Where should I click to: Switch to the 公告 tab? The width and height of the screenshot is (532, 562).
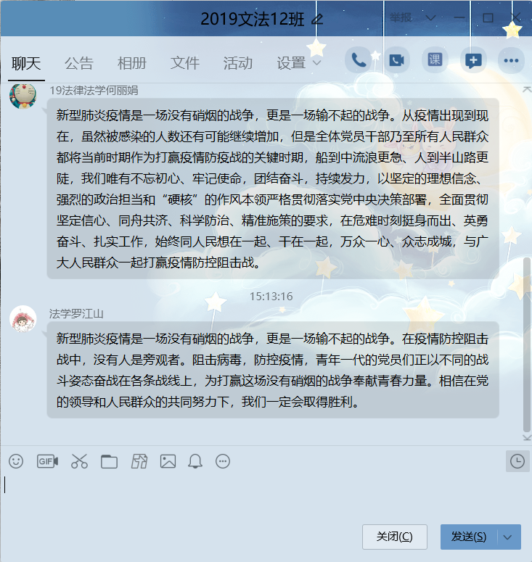click(79, 63)
